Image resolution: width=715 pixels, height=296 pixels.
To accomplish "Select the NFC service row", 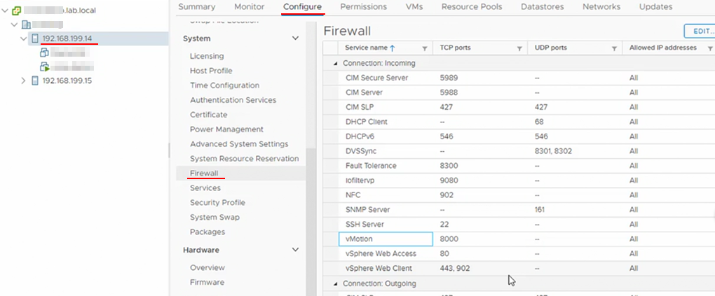I will pyautogui.click(x=519, y=195).
